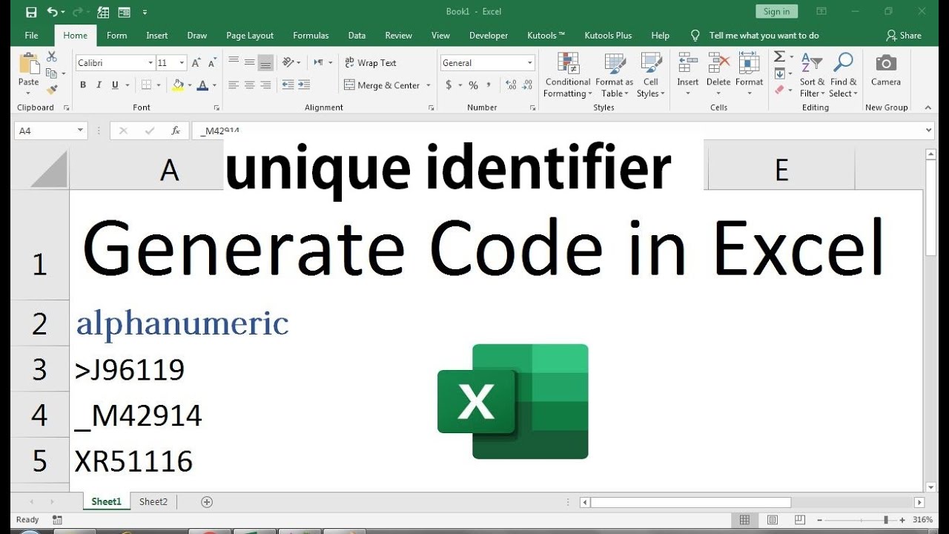Viewport: 949px width, 534px height.
Task: Click the Cut scissors icon
Action: tap(51, 57)
